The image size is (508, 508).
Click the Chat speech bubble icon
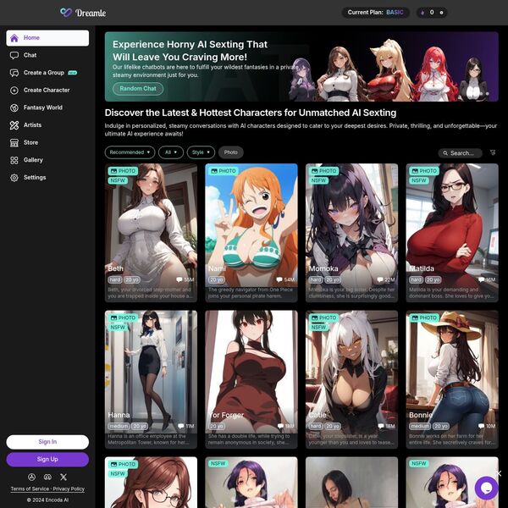pos(14,55)
